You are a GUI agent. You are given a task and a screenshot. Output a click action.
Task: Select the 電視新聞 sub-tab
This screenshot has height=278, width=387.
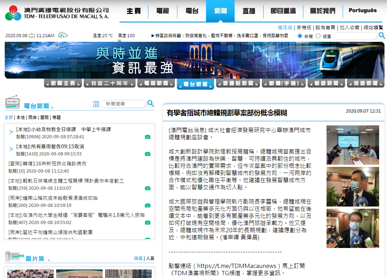coord(156,83)
